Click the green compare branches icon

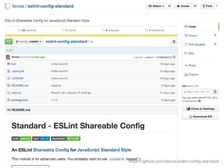point(9,41)
